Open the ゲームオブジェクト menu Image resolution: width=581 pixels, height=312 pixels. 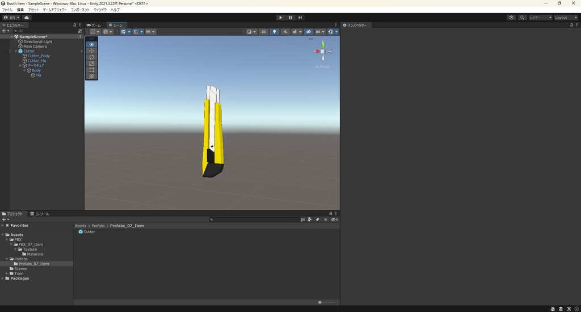point(54,10)
